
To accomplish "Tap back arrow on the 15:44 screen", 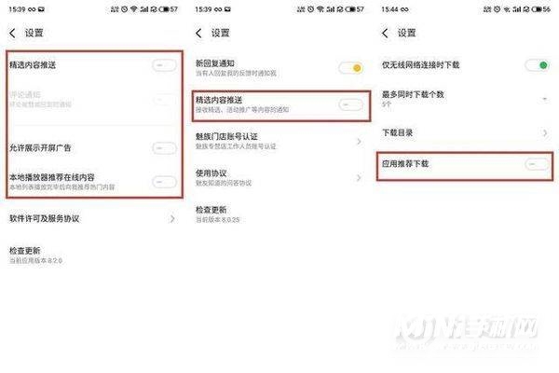I will coord(385,34).
